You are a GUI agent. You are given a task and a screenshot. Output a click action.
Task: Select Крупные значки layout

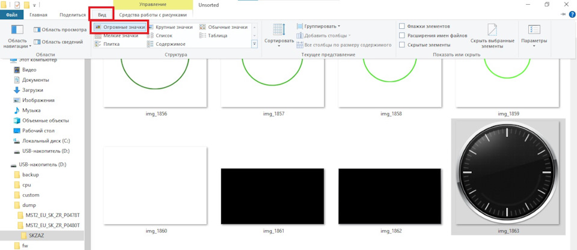(x=169, y=27)
